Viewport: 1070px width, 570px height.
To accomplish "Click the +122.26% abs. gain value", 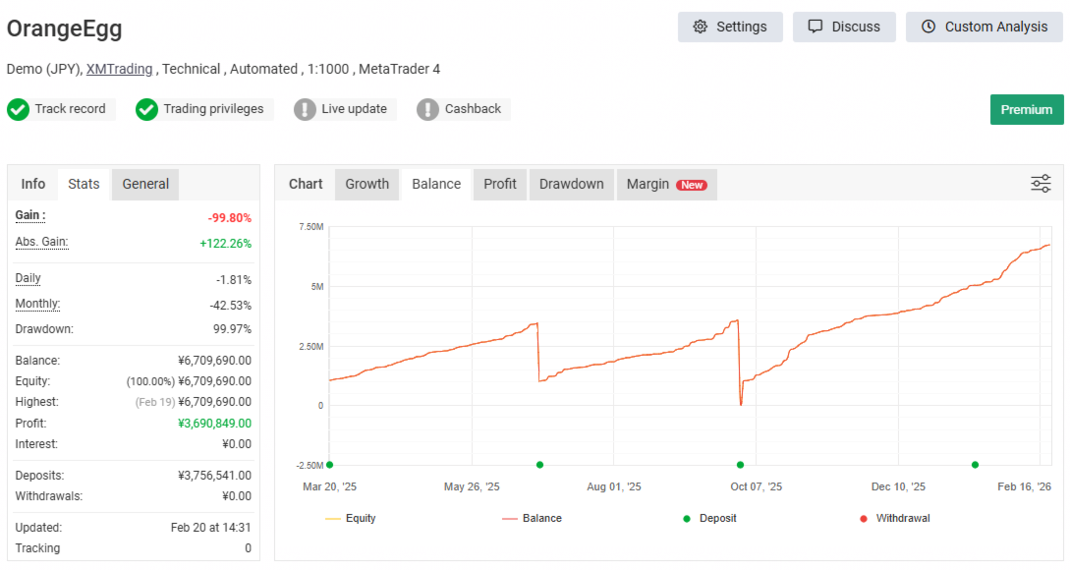I will (226, 244).
